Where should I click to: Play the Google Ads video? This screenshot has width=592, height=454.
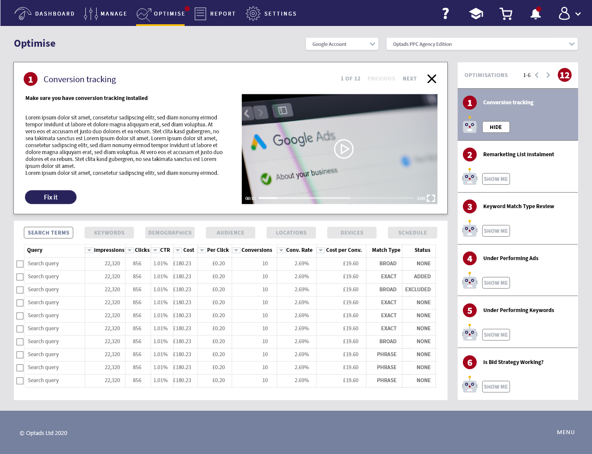pos(344,149)
